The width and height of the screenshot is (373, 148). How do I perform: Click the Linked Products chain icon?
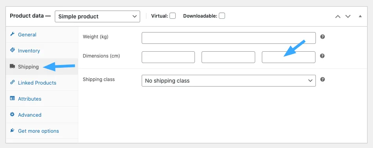point(12,82)
